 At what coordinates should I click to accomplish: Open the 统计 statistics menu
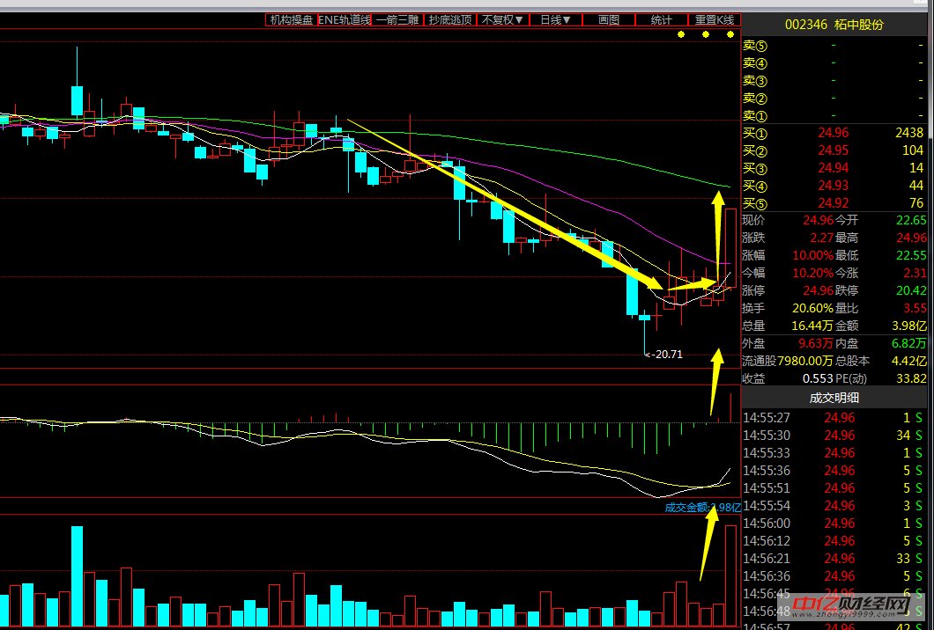[661, 19]
